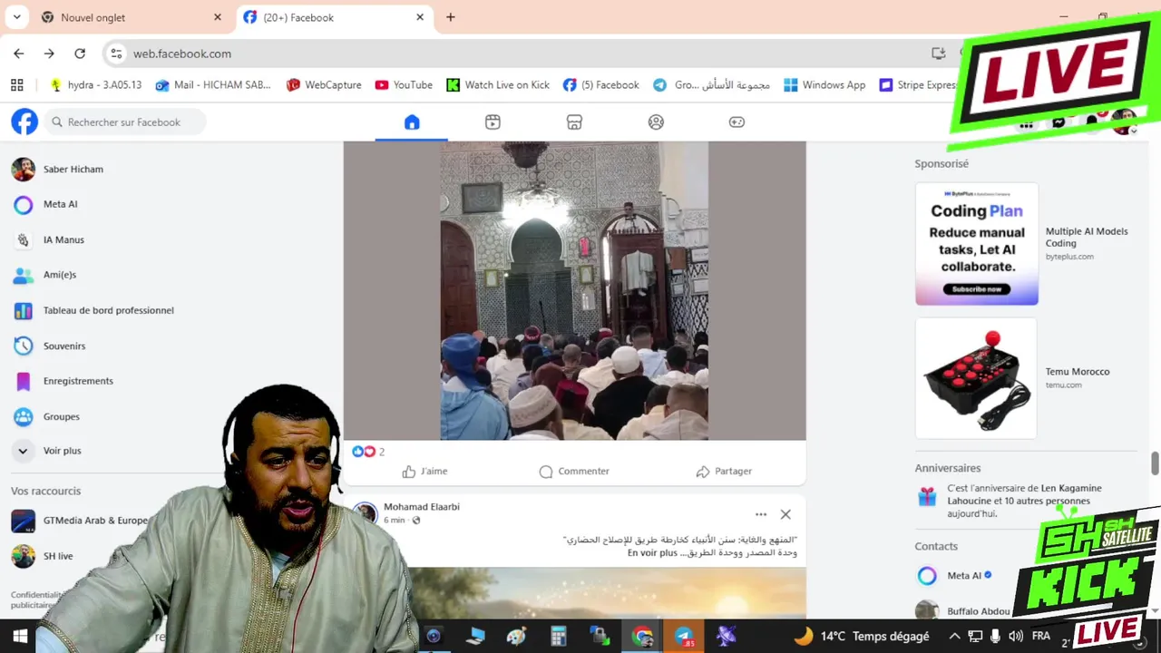Open a new Chrome tab

click(451, 17)
